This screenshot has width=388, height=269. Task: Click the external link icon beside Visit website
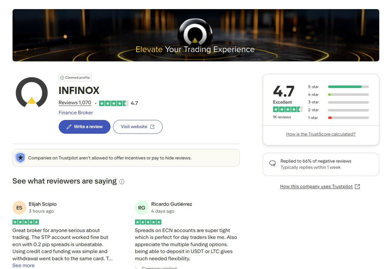[152, 127]
